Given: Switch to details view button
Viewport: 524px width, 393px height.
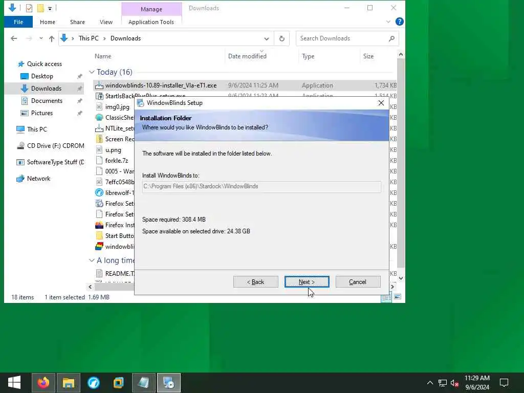Looking at the screenshot, I should click(386, 297).
